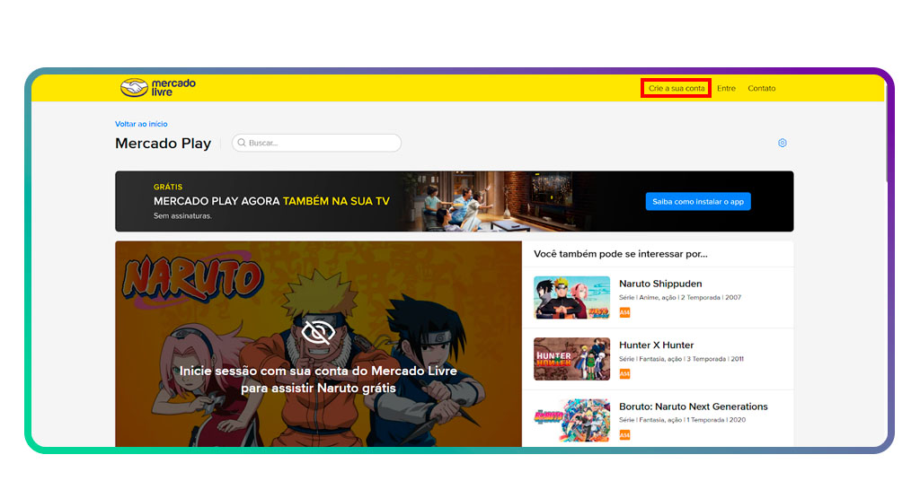Open the Mercado Play settings gear

pyautogui.click(x=783, y=143)
